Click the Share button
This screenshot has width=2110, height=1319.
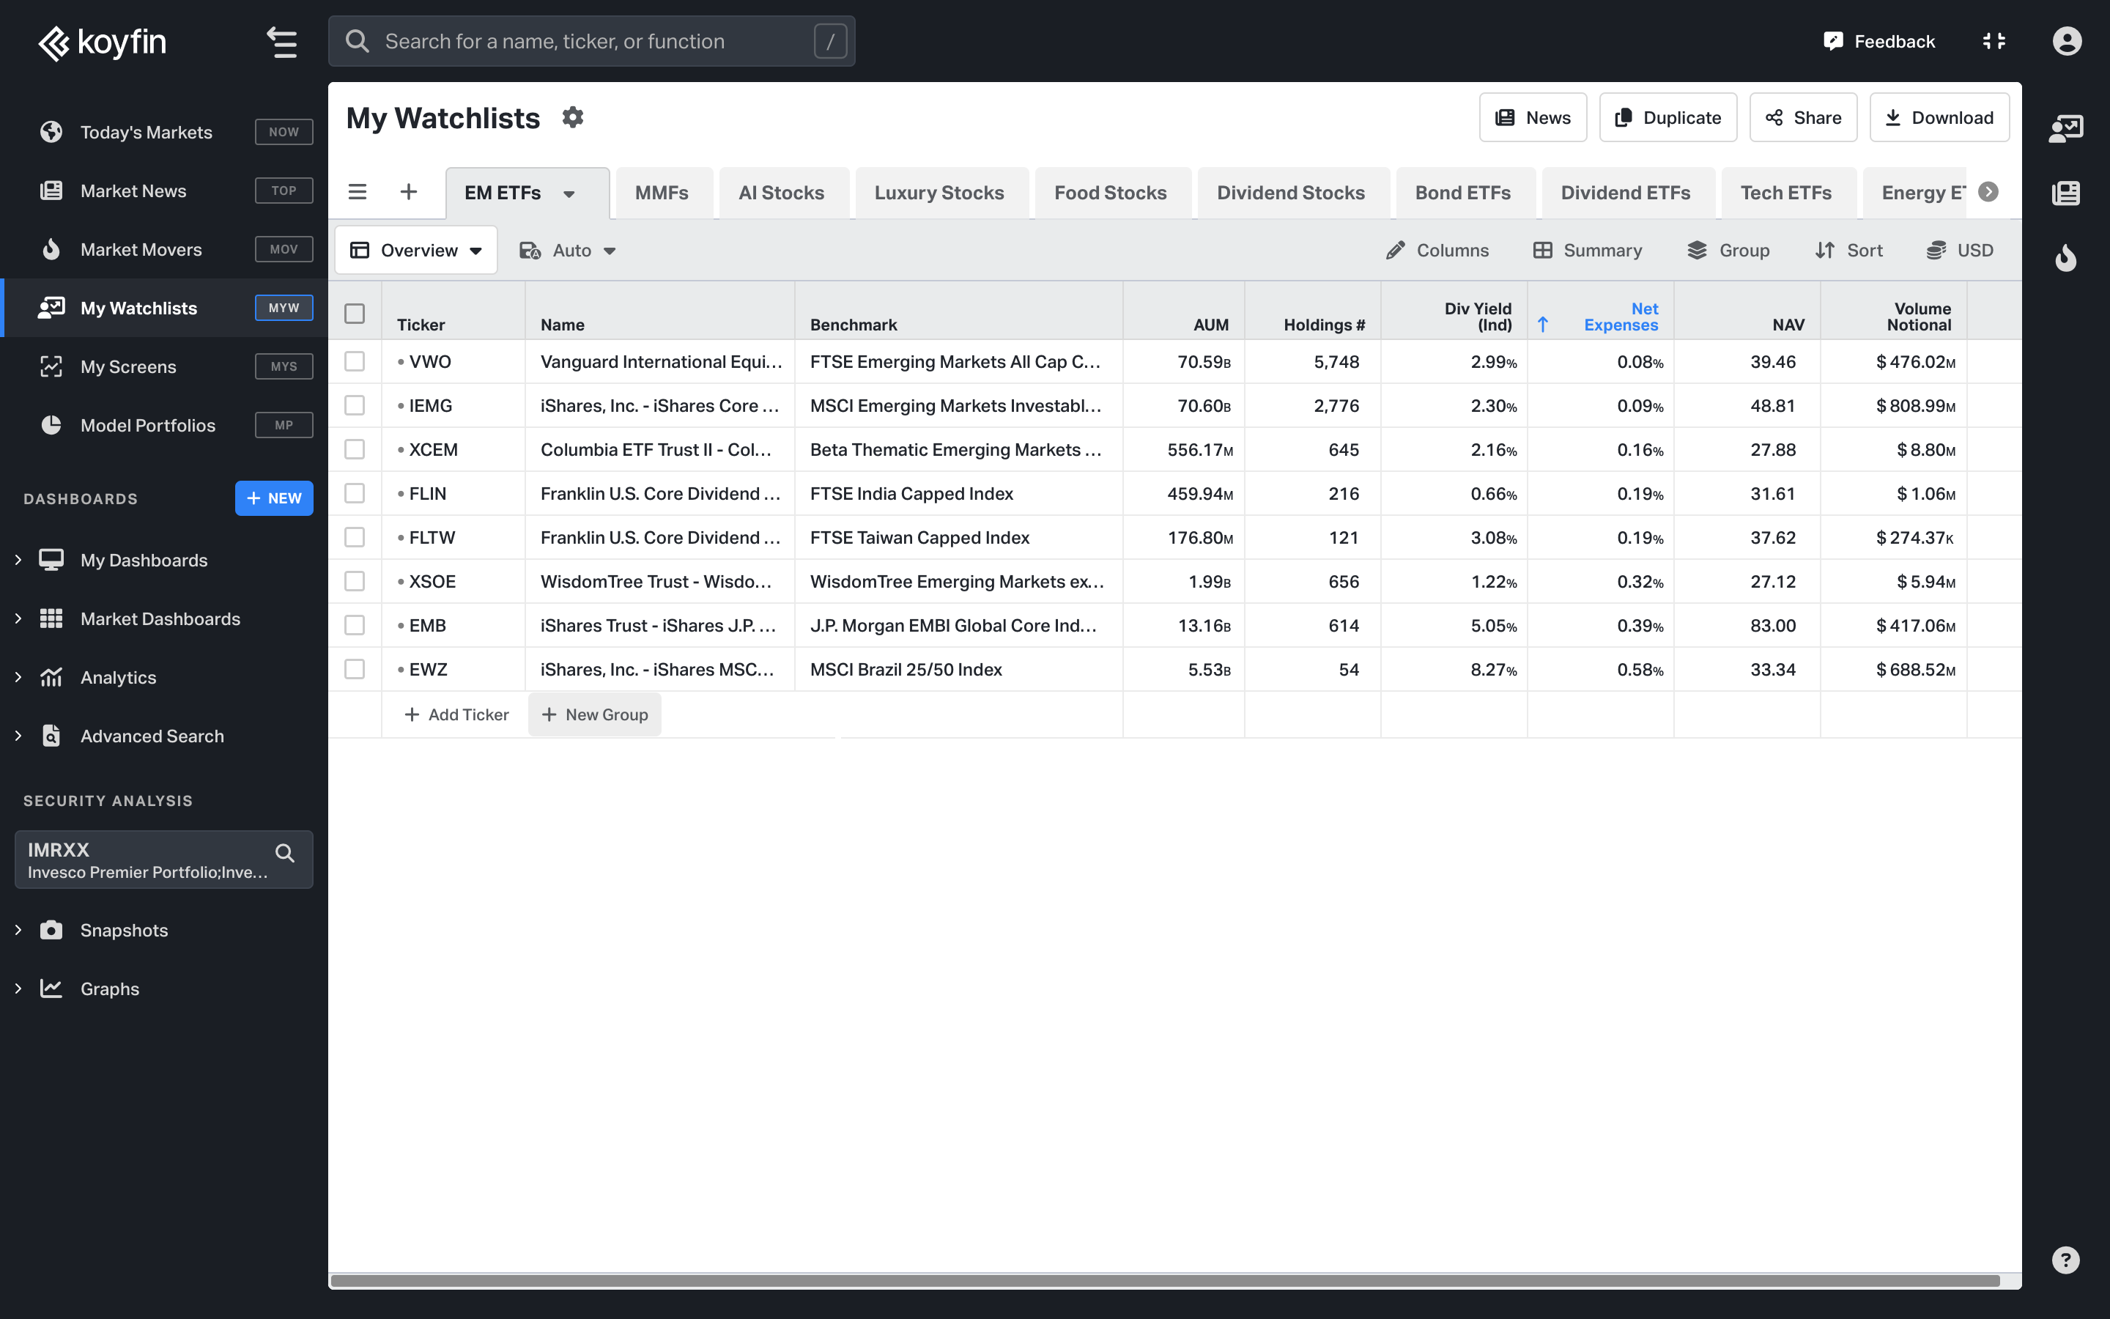point(1803,117)
